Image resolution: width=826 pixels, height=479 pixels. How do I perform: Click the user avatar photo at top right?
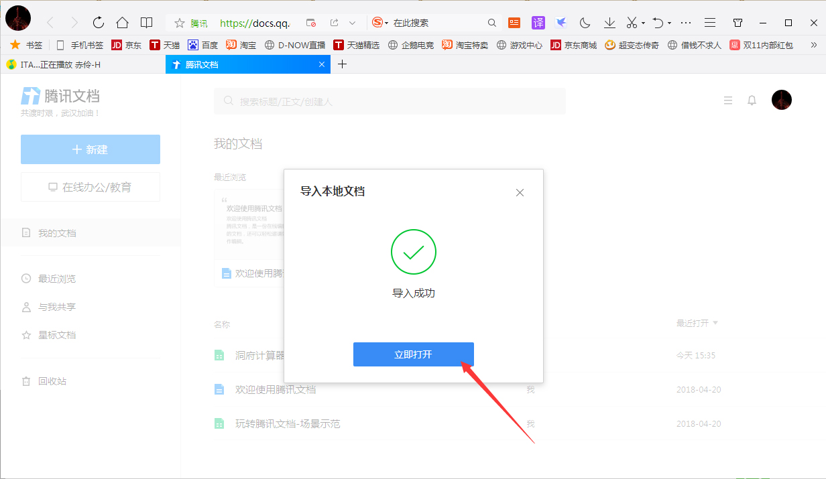tap(781, 99)
